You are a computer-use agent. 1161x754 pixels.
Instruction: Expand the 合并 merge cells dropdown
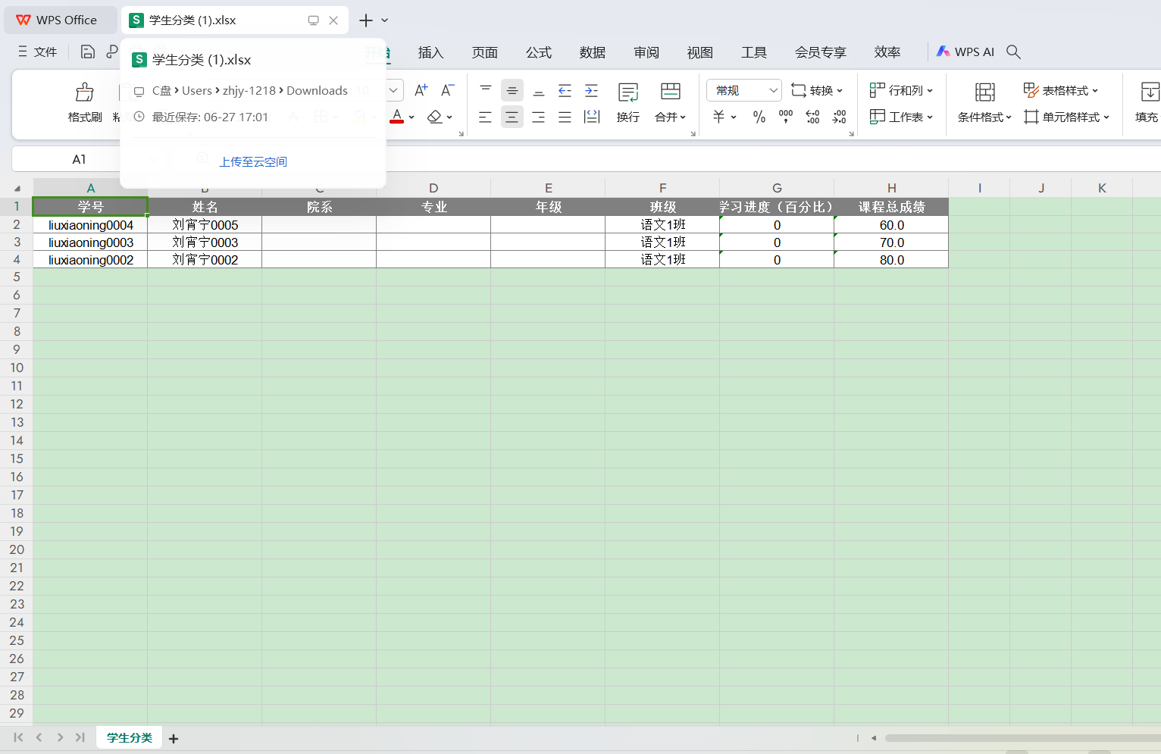tap(671, 117)
